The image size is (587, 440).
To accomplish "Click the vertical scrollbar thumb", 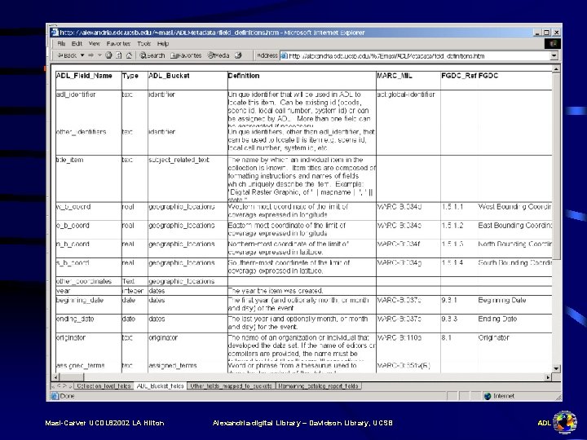I will point(556,166).
